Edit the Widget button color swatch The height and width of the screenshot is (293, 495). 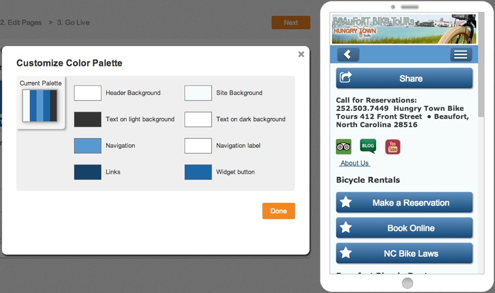198,172
